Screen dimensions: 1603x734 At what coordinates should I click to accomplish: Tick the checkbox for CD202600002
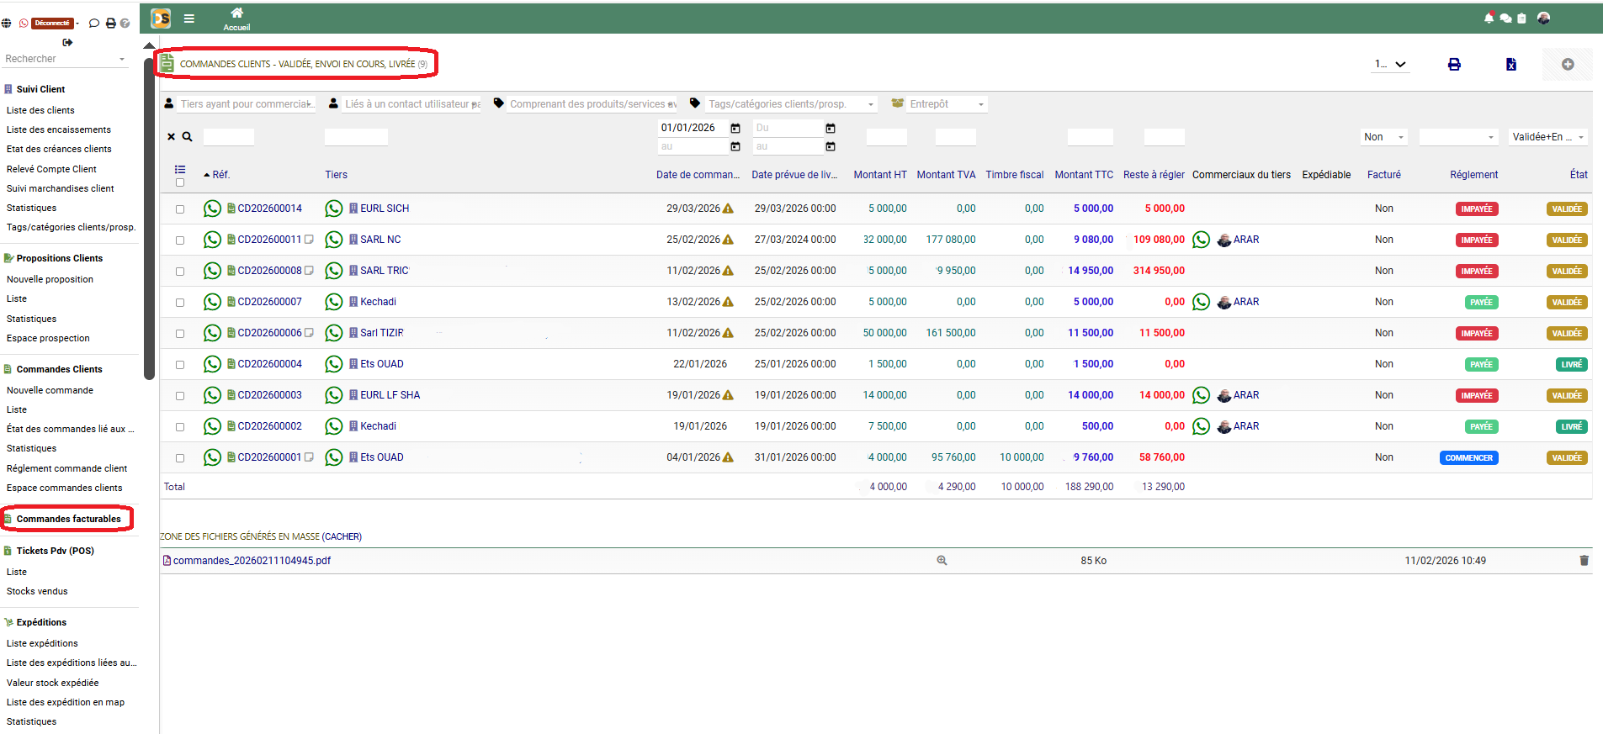coord(180,427)
